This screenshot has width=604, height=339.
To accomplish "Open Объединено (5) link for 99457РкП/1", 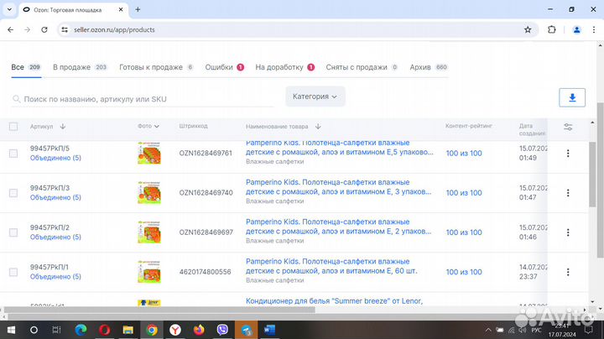I will coord(55,277).
